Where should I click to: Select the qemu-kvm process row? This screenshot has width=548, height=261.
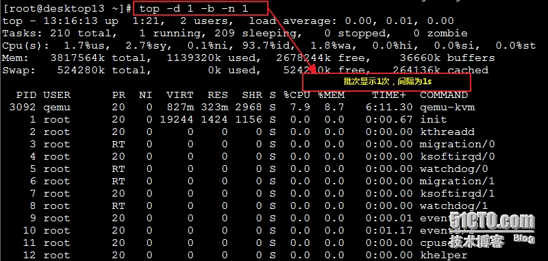pyautogui.click(x=242, y=108)
